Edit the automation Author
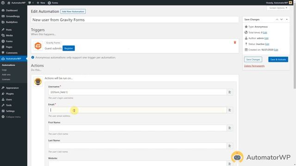 [x=266, y=38]
